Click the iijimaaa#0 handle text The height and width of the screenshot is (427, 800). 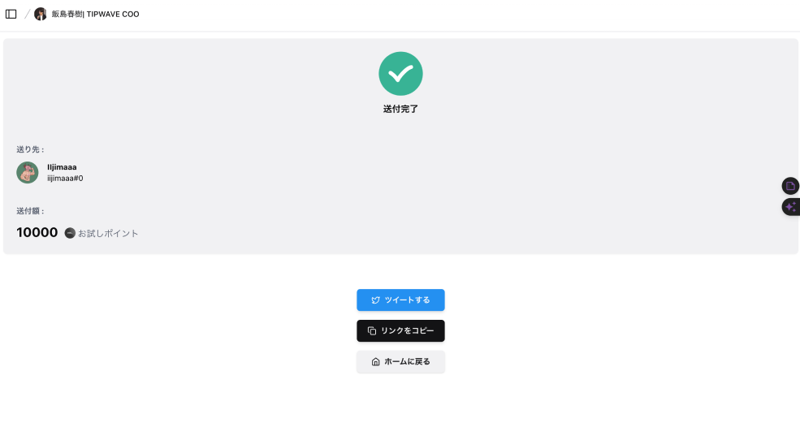point(65,179)
